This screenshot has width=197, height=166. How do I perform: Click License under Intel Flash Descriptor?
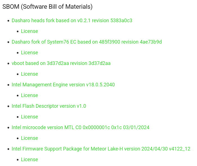[29, 117]
